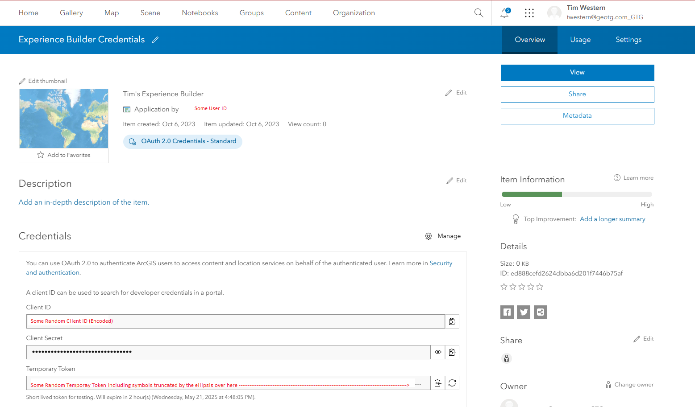This screenshot has height=407, width=695.
Task: Click the View button
Action: [x=577, y=72]
